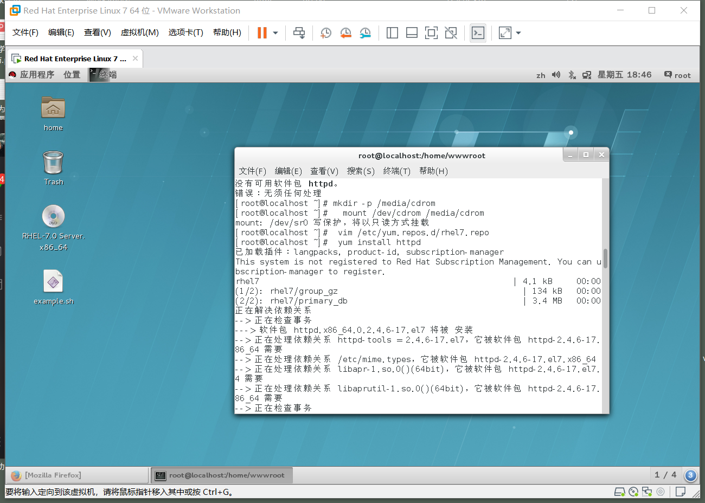Open the VMware message log note icon
The height and width of the screenshot is (503, 705).
pos(681,492)
